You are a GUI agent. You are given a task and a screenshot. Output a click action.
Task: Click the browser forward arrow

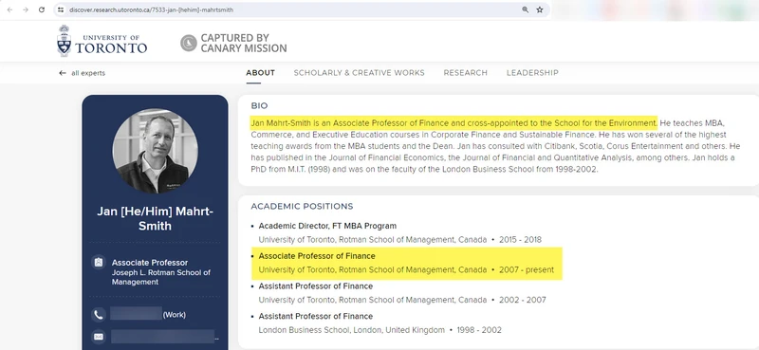tap(26, 9)
